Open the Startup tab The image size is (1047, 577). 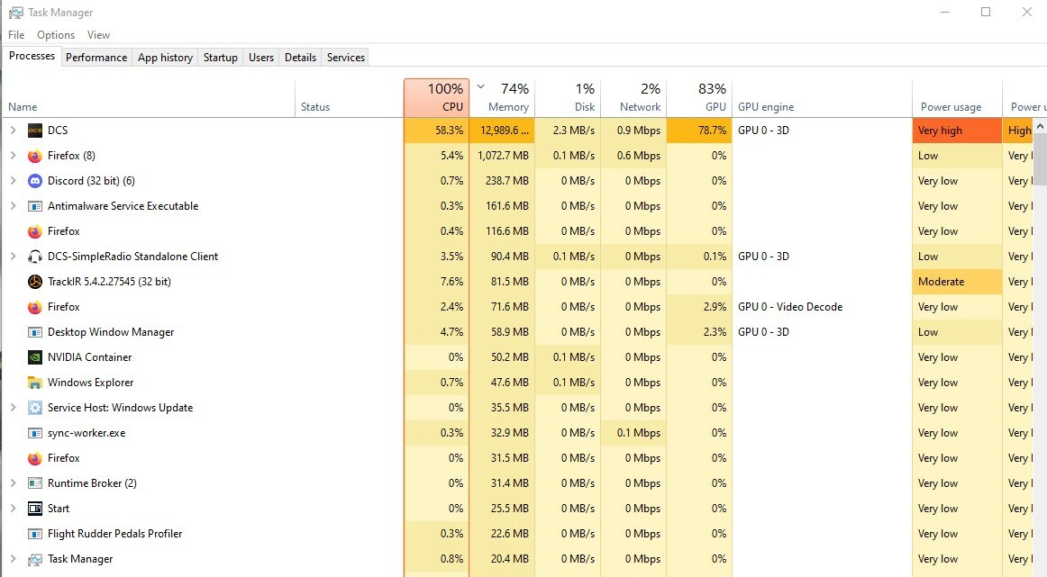(x=221, y=58)
